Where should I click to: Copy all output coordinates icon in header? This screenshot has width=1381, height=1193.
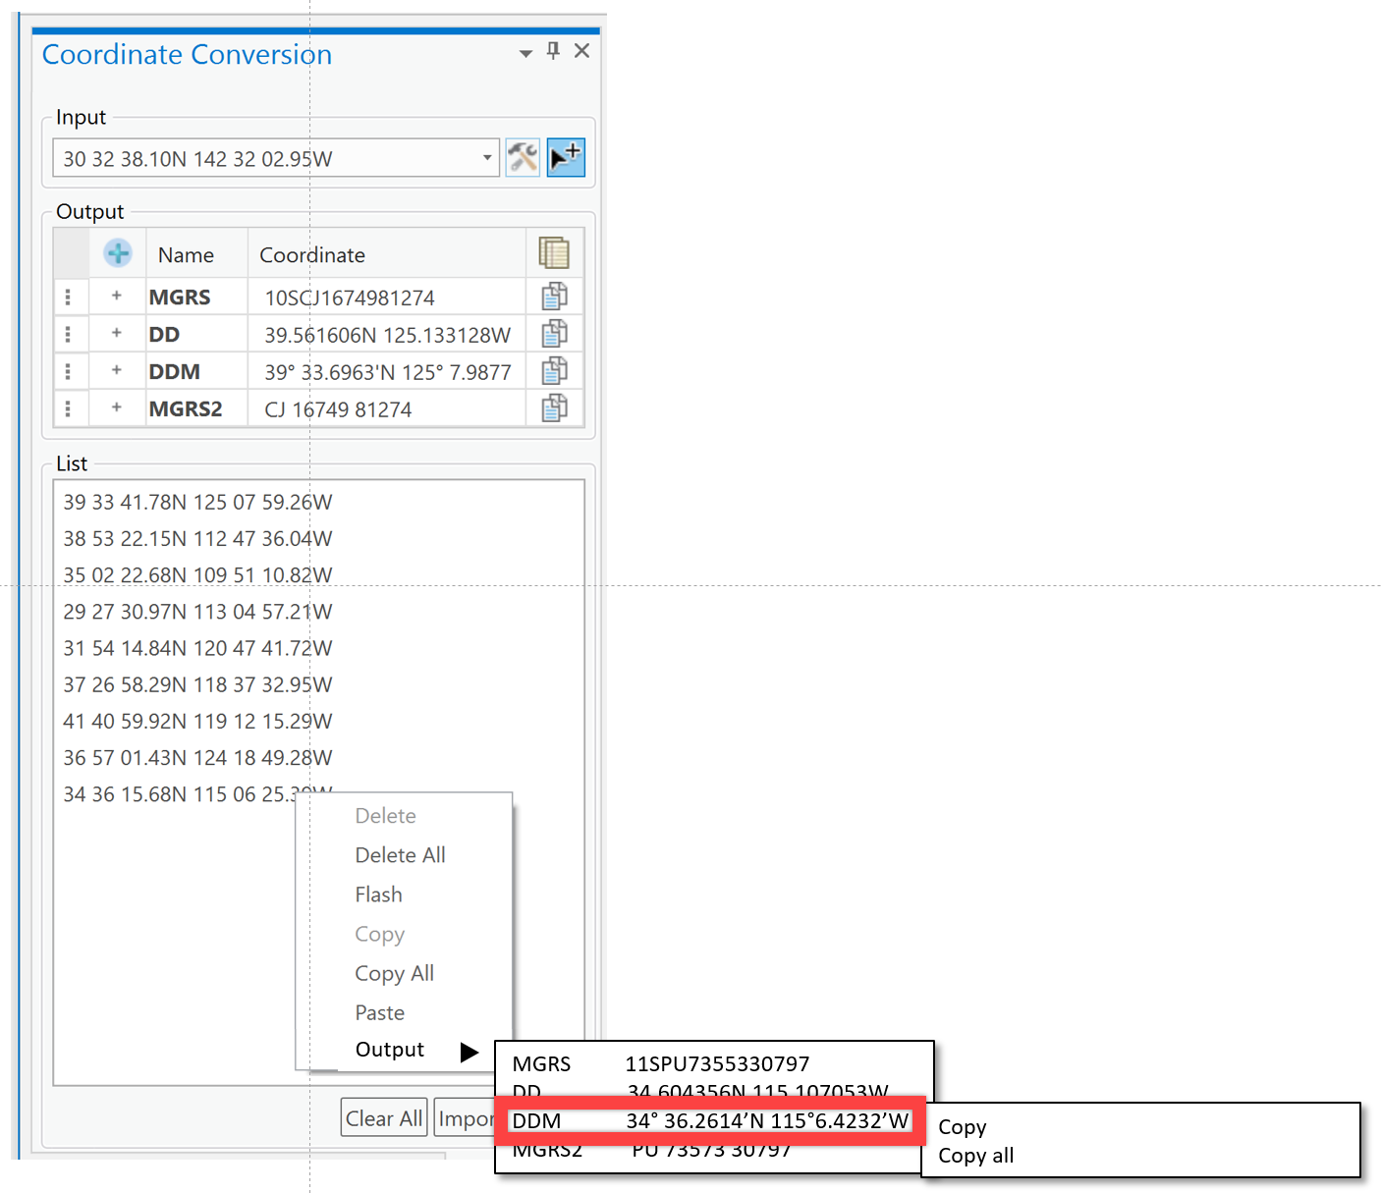pos(554,253)
